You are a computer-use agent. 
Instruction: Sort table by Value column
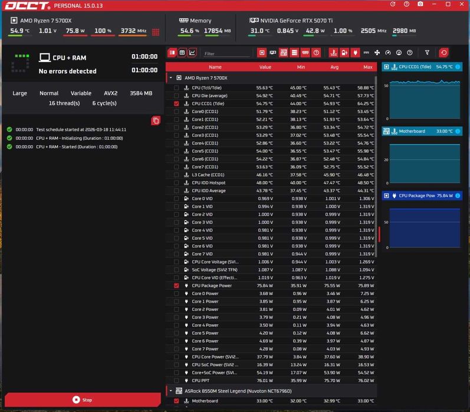coord(265,67)
